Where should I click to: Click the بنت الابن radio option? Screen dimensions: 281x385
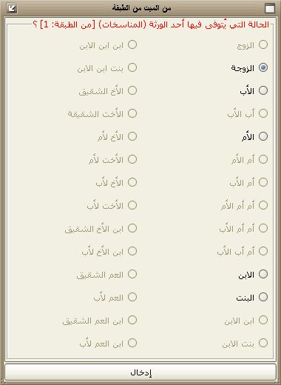[x=263, y=343]
